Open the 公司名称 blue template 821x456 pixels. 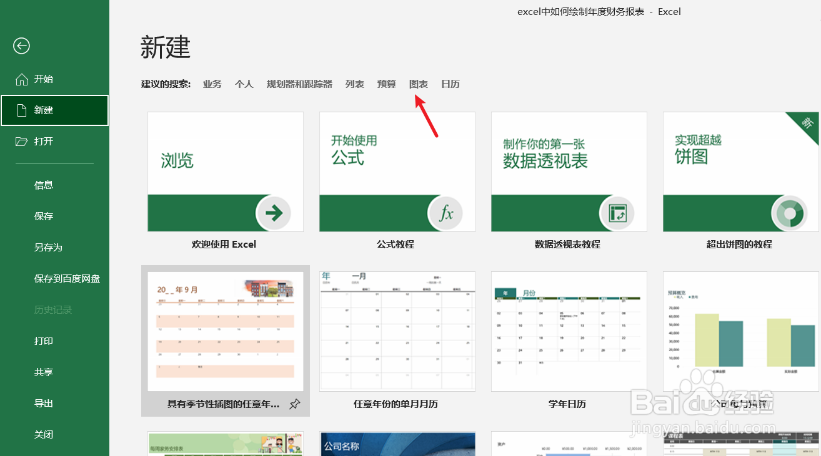pyautogui.click(x=397, y=444)
